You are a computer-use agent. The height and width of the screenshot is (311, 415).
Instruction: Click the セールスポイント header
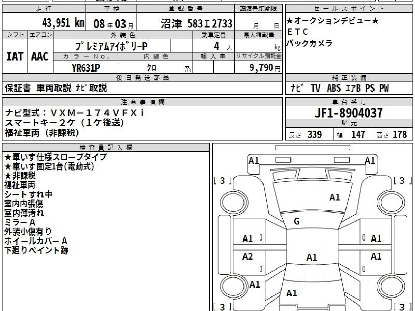(349, 9)
